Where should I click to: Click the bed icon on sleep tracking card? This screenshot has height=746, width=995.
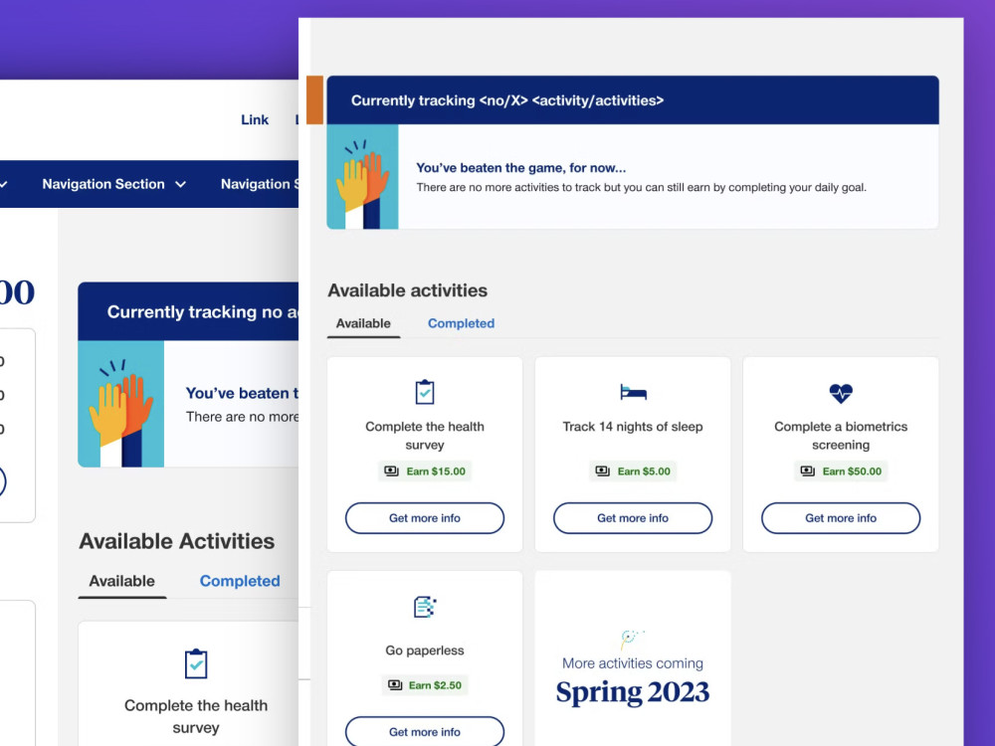(x=633, y=392)
